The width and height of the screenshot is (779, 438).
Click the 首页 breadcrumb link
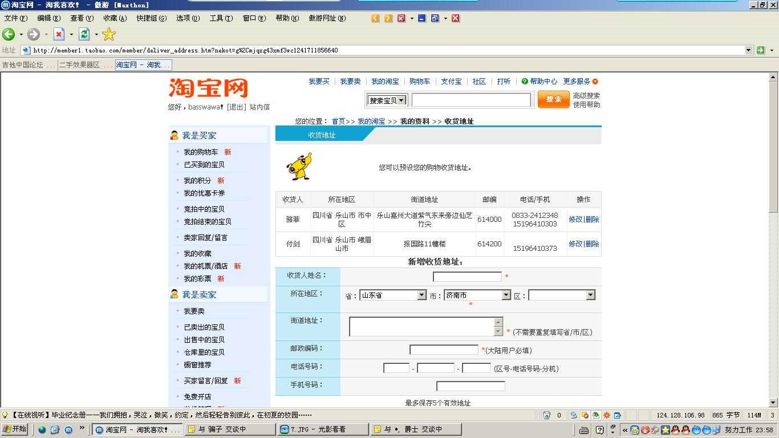(x=339, y=121)
